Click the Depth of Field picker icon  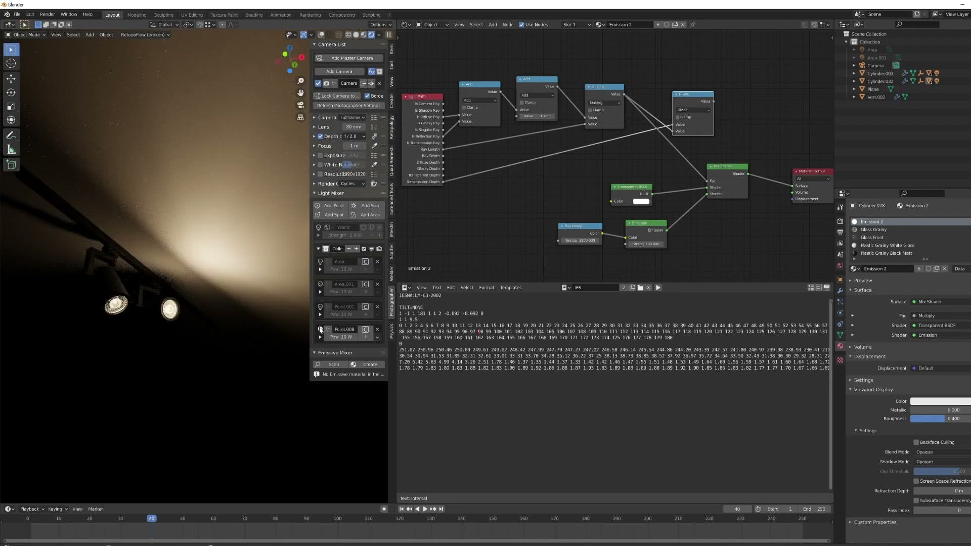coord(374,136)
